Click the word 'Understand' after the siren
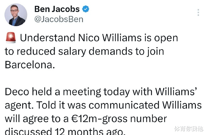The height and width of the screenshot is (135, 206). [48, 38]
